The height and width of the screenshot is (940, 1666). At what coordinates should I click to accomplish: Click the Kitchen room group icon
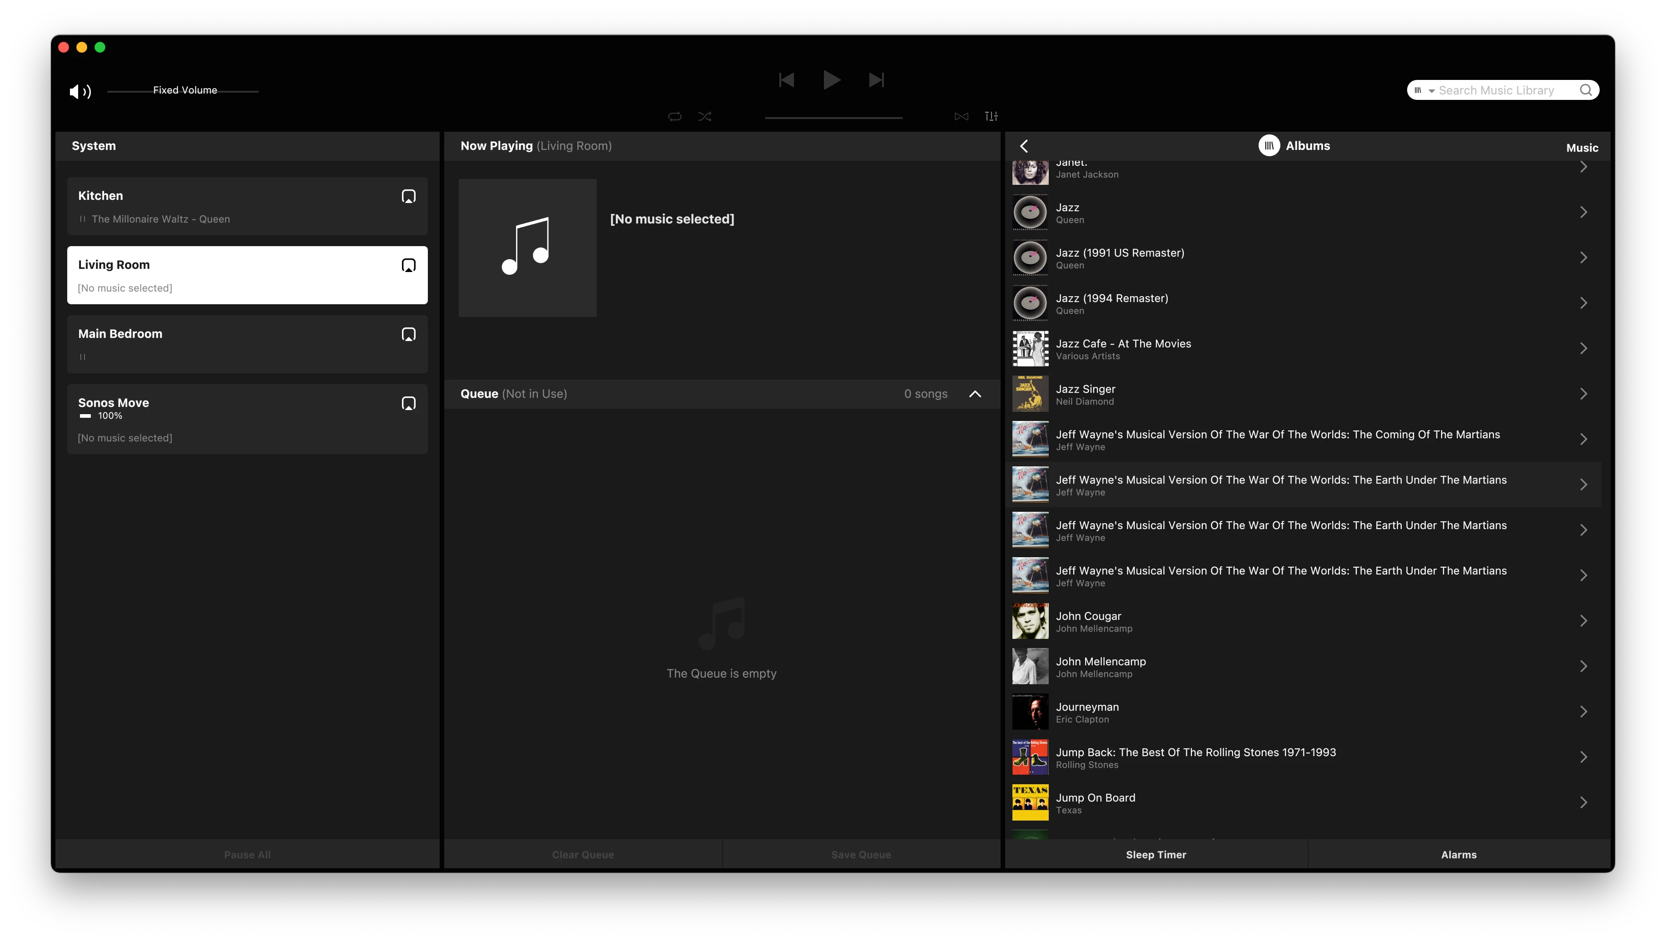click(x=408, y=197)
